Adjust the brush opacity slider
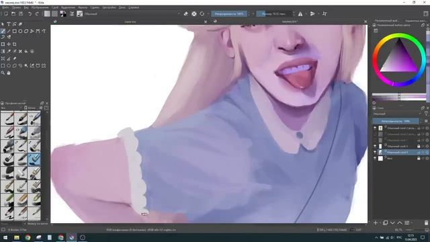 point(229,13)
